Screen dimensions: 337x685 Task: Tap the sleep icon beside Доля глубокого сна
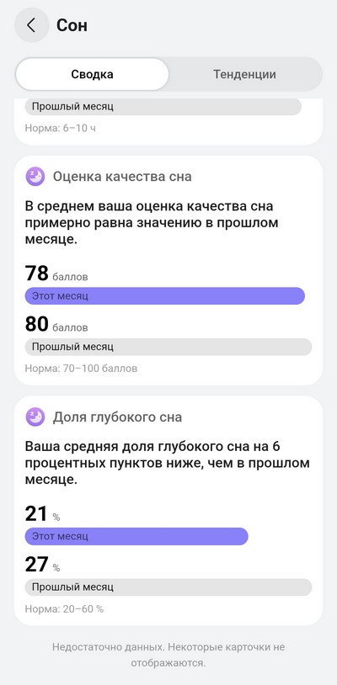[x=35, y=417]
